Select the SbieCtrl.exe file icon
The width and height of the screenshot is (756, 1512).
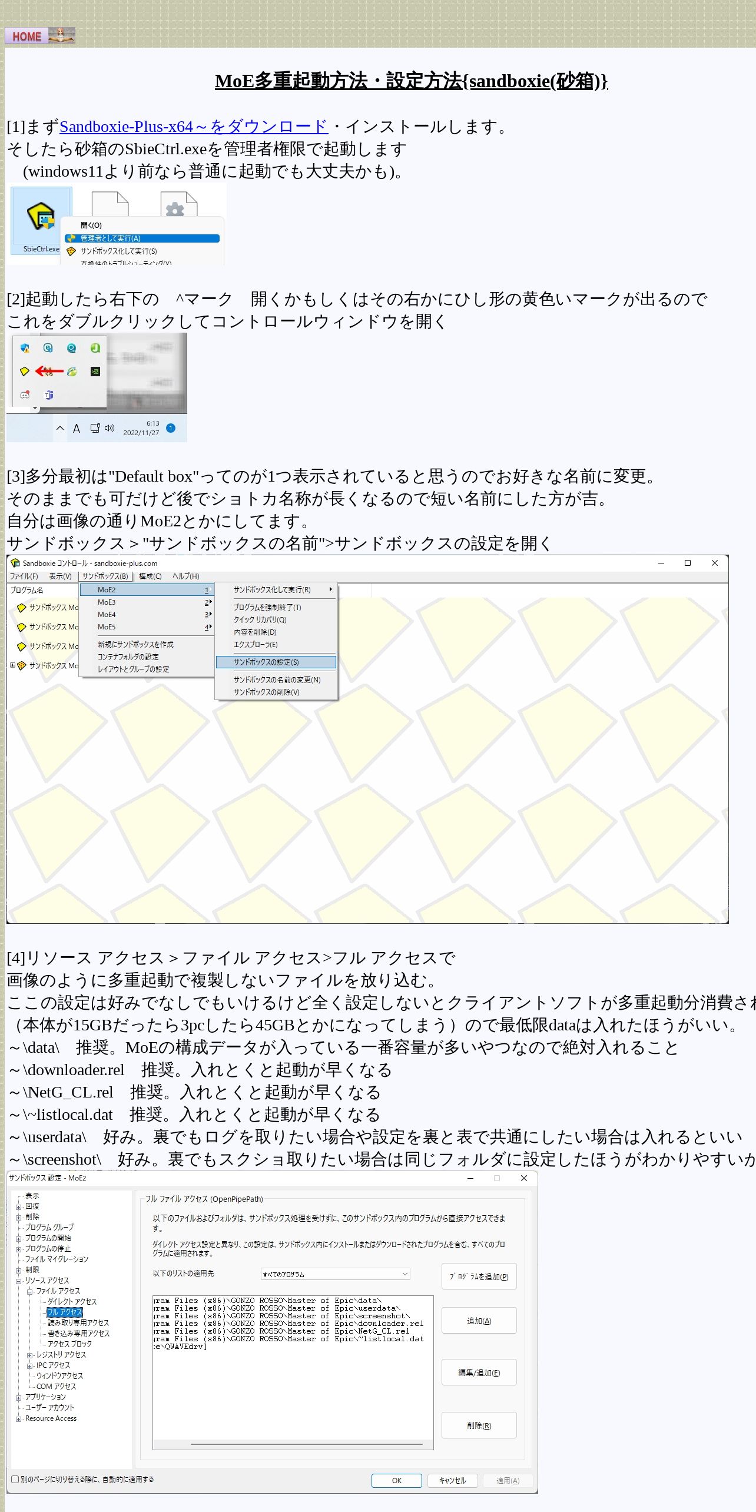pyautogui.click(x=41, y=221)
